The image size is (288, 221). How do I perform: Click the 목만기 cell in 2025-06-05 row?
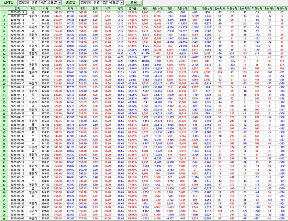(x=33, y=218)
